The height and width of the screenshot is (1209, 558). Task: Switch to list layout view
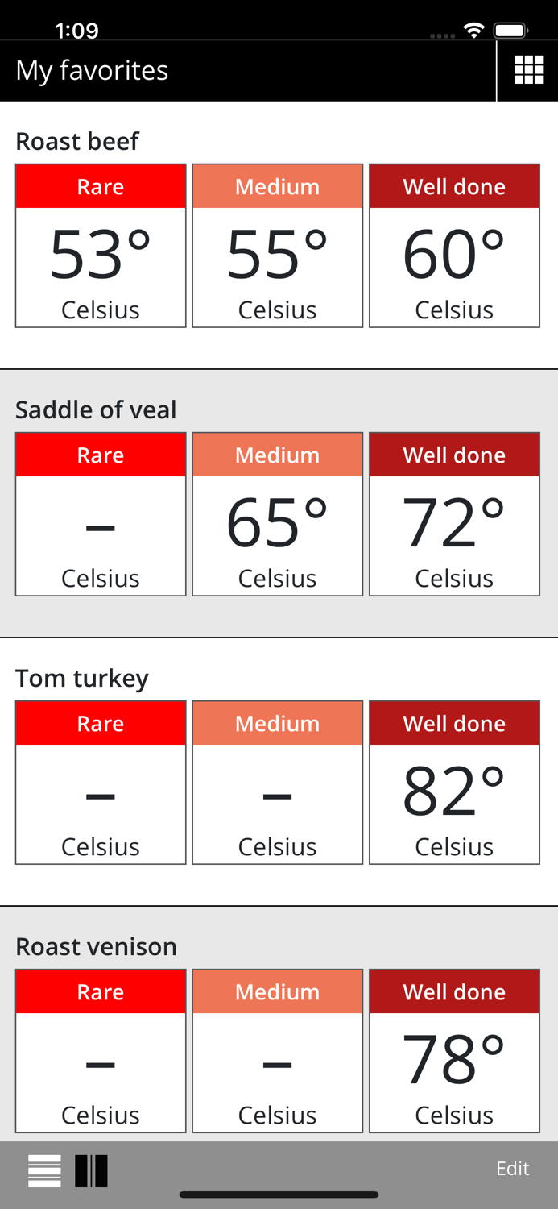tap(43, 1170)
